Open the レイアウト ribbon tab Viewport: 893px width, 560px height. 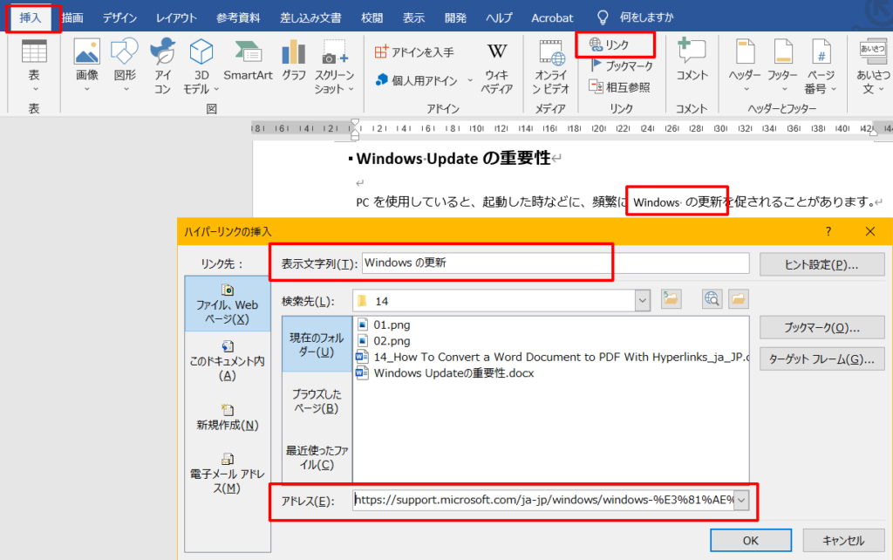pos(176,17)
